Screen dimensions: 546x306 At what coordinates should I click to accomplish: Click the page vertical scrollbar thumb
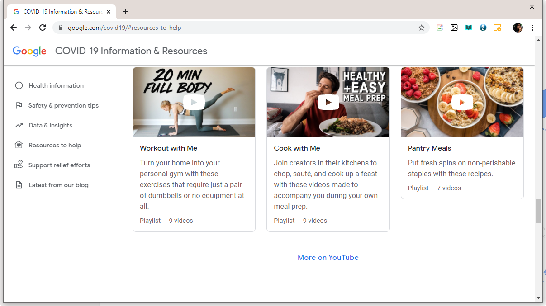click(538, 211)
